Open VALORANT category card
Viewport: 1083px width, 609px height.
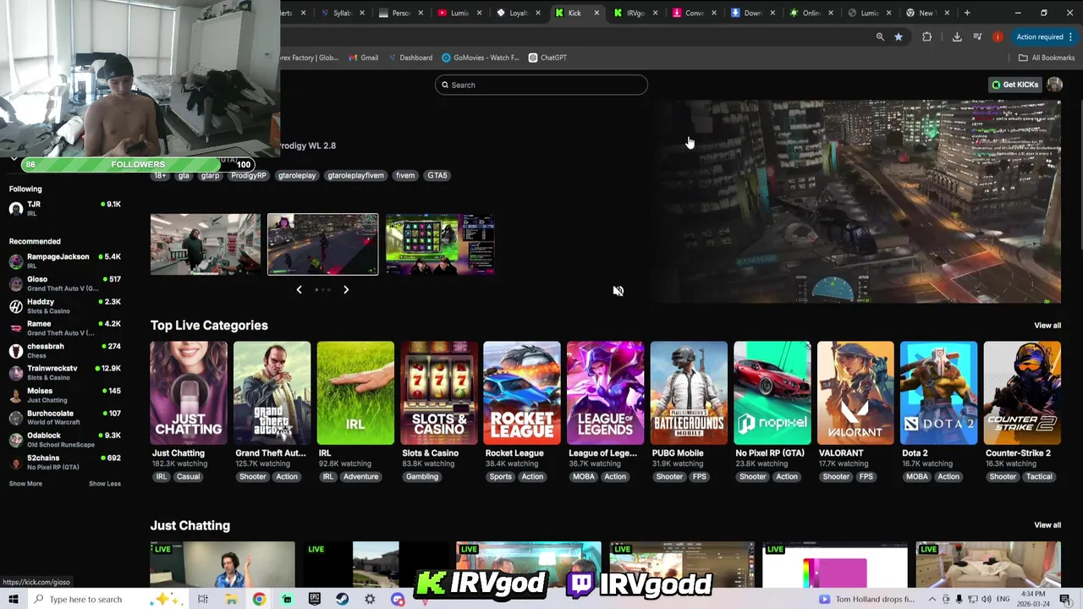coord(855,393)
